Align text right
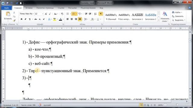Image resolution: width=193 pixels, height=108 pixels. click(x=76, y=19)
